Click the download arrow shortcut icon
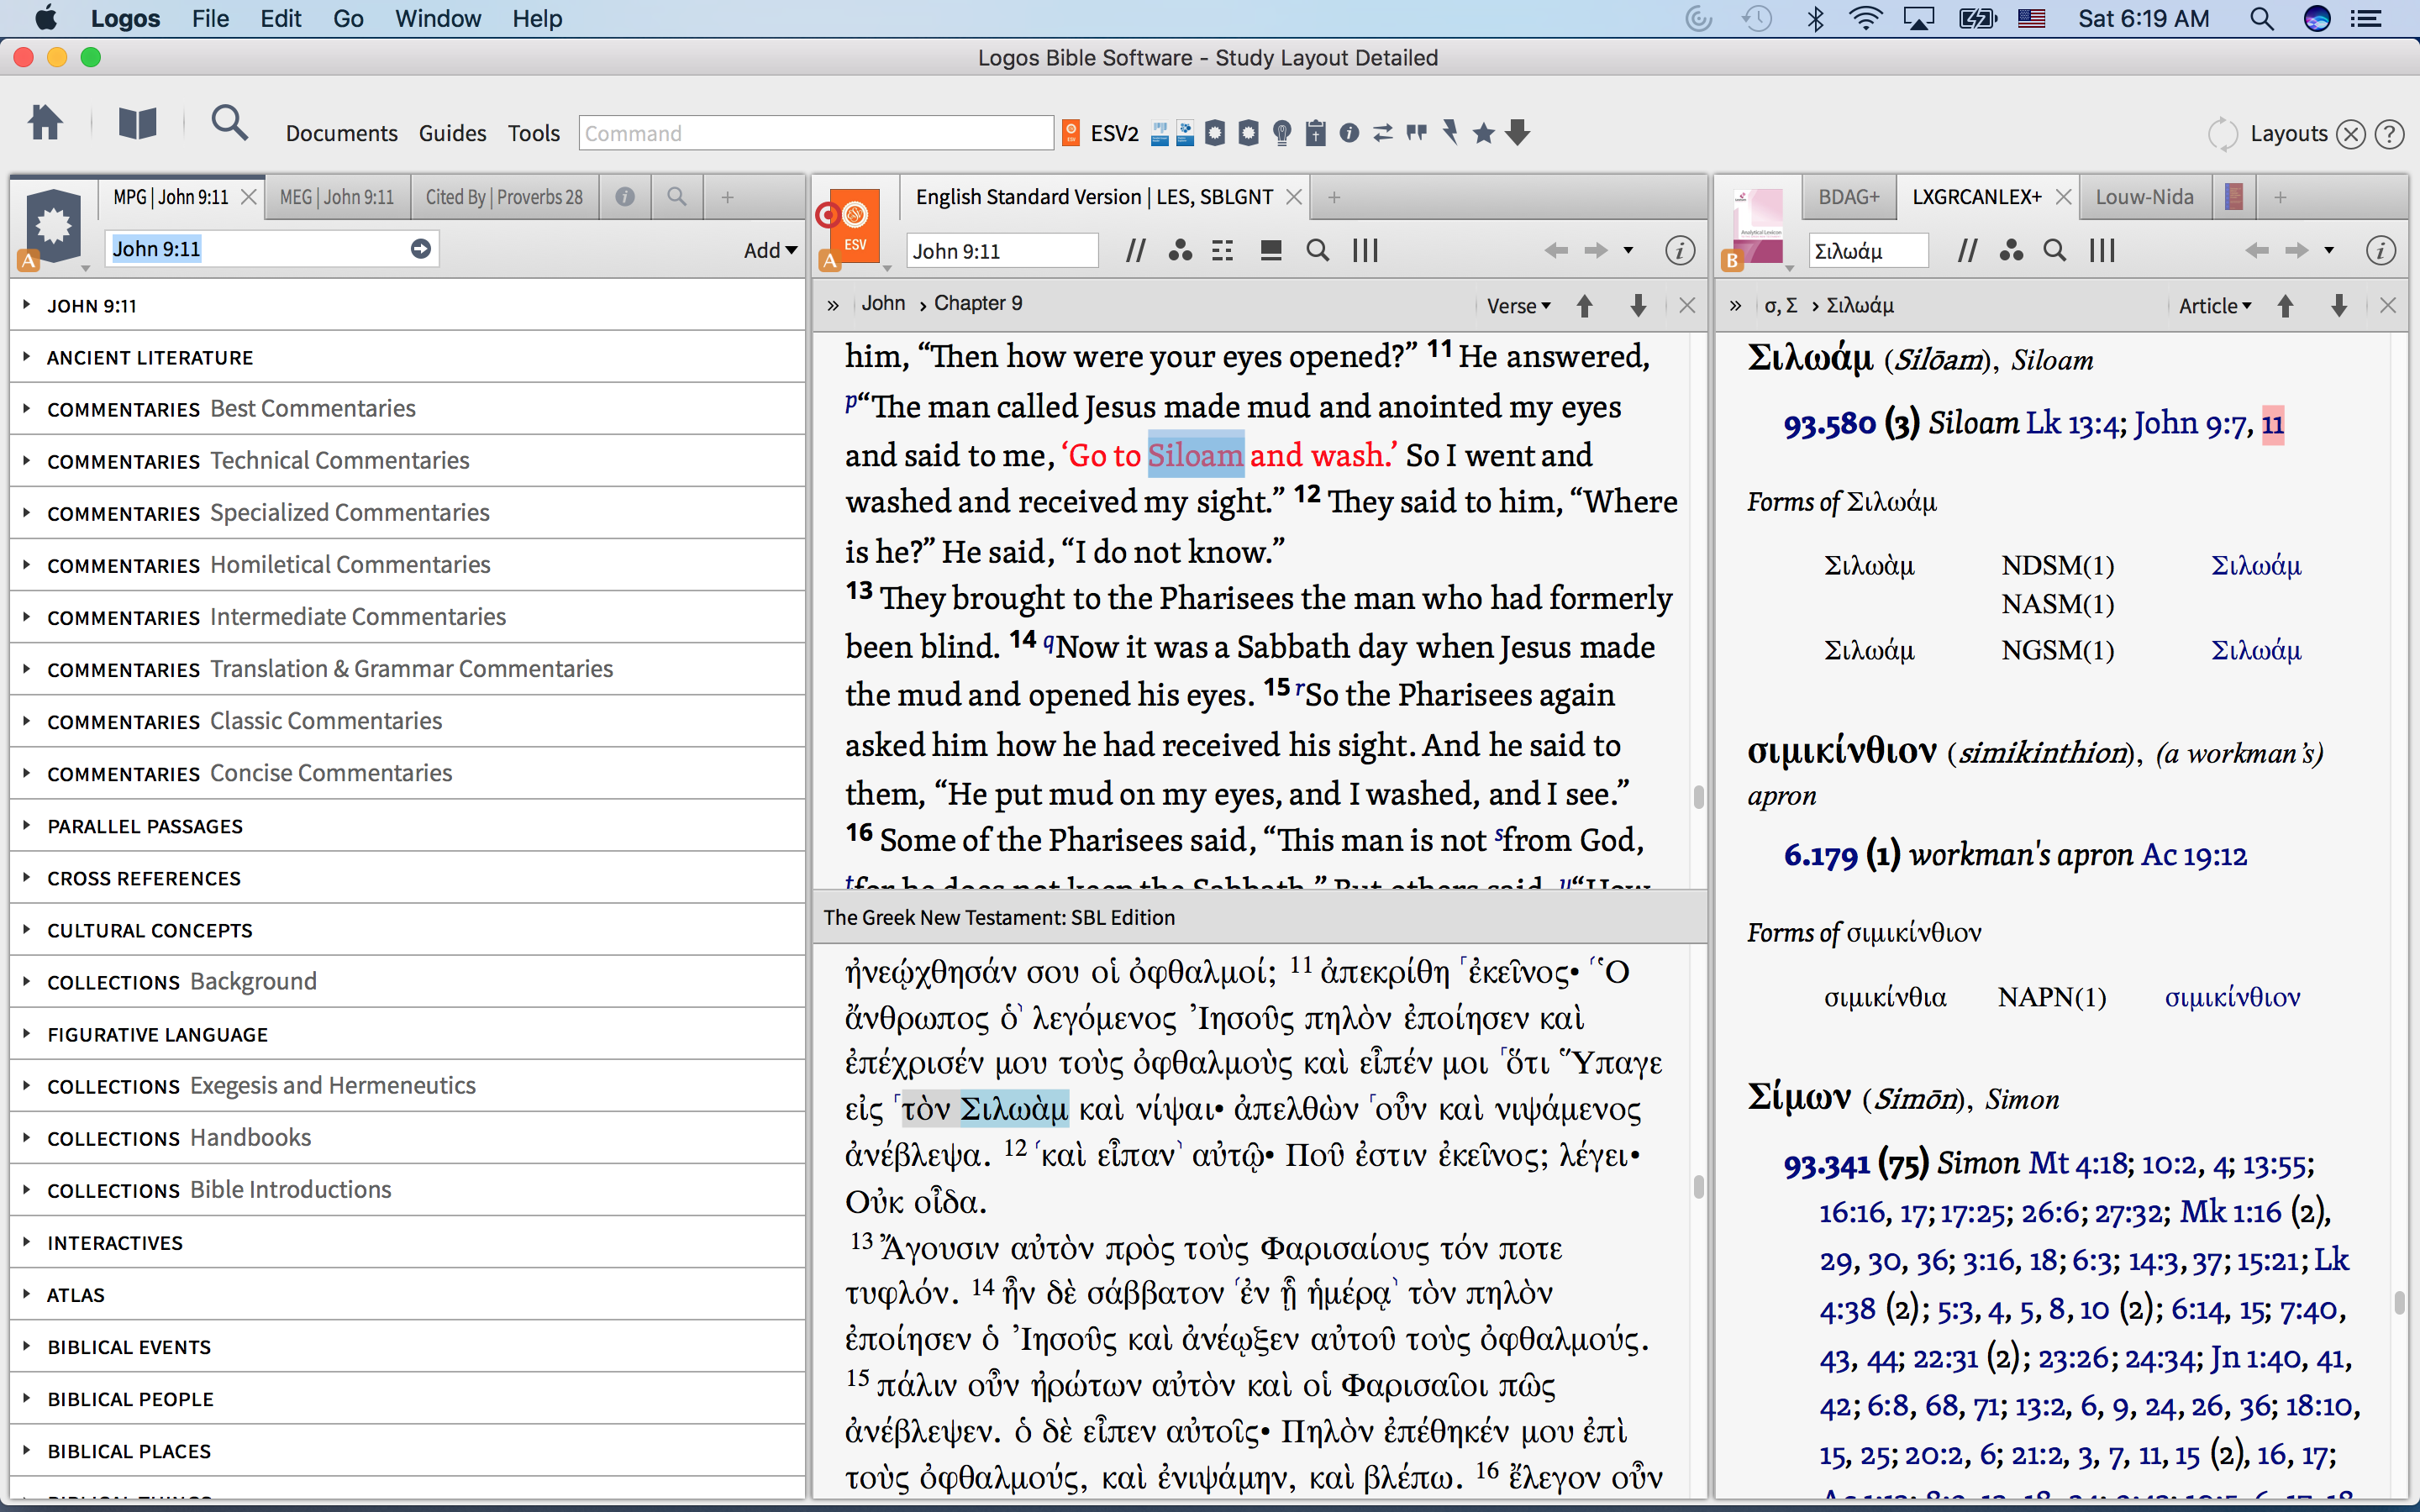Viewport: 2420px width, 1512px height. click(1518, 133)
